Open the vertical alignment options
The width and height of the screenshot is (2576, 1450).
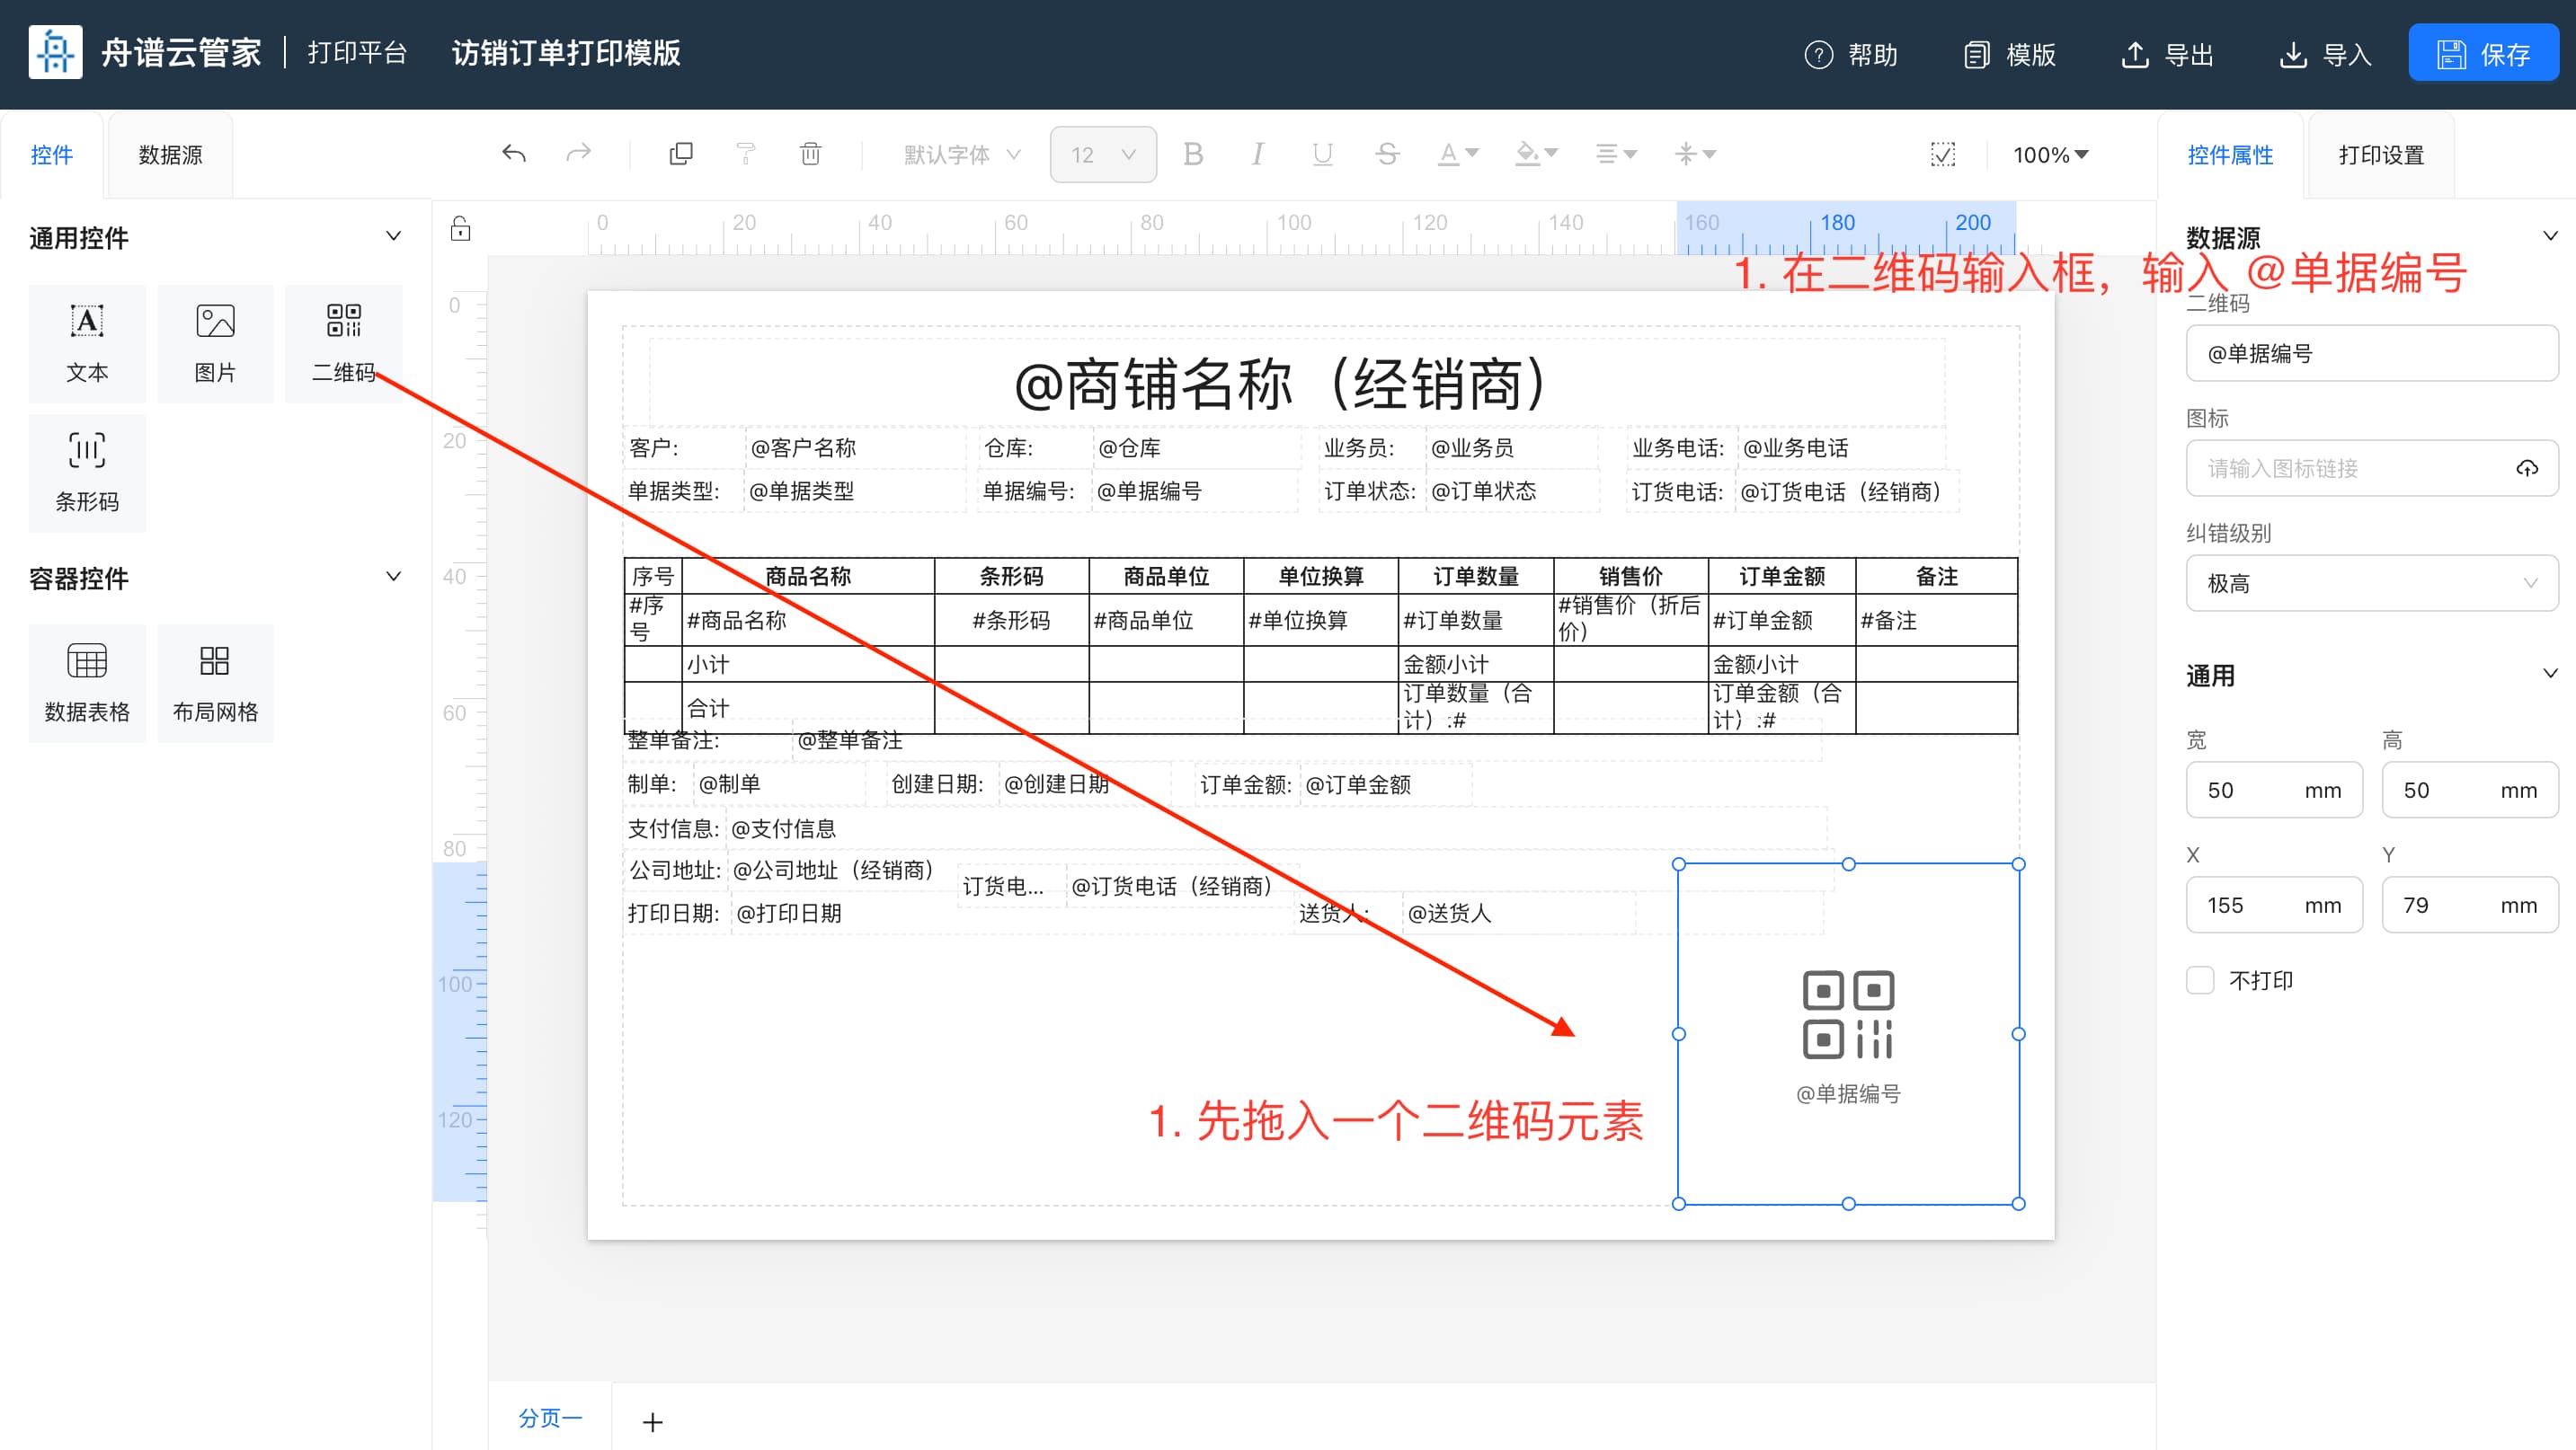tap(1695, 154)
